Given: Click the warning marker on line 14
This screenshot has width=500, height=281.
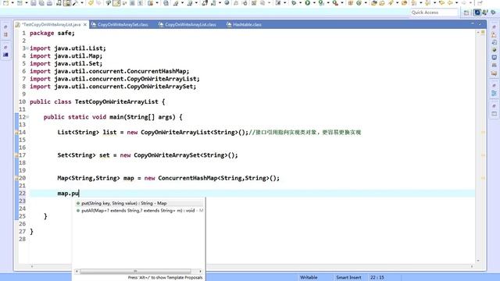Looking at the screenshot, I should point(16,132).
